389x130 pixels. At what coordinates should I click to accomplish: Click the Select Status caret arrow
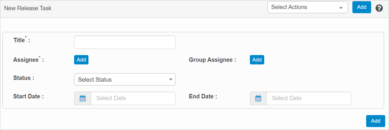coord(170,79)
